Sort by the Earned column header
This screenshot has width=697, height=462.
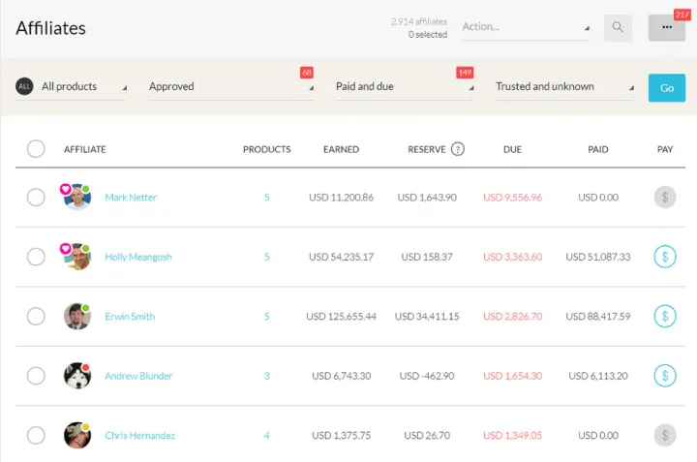(x=341, y=149)
